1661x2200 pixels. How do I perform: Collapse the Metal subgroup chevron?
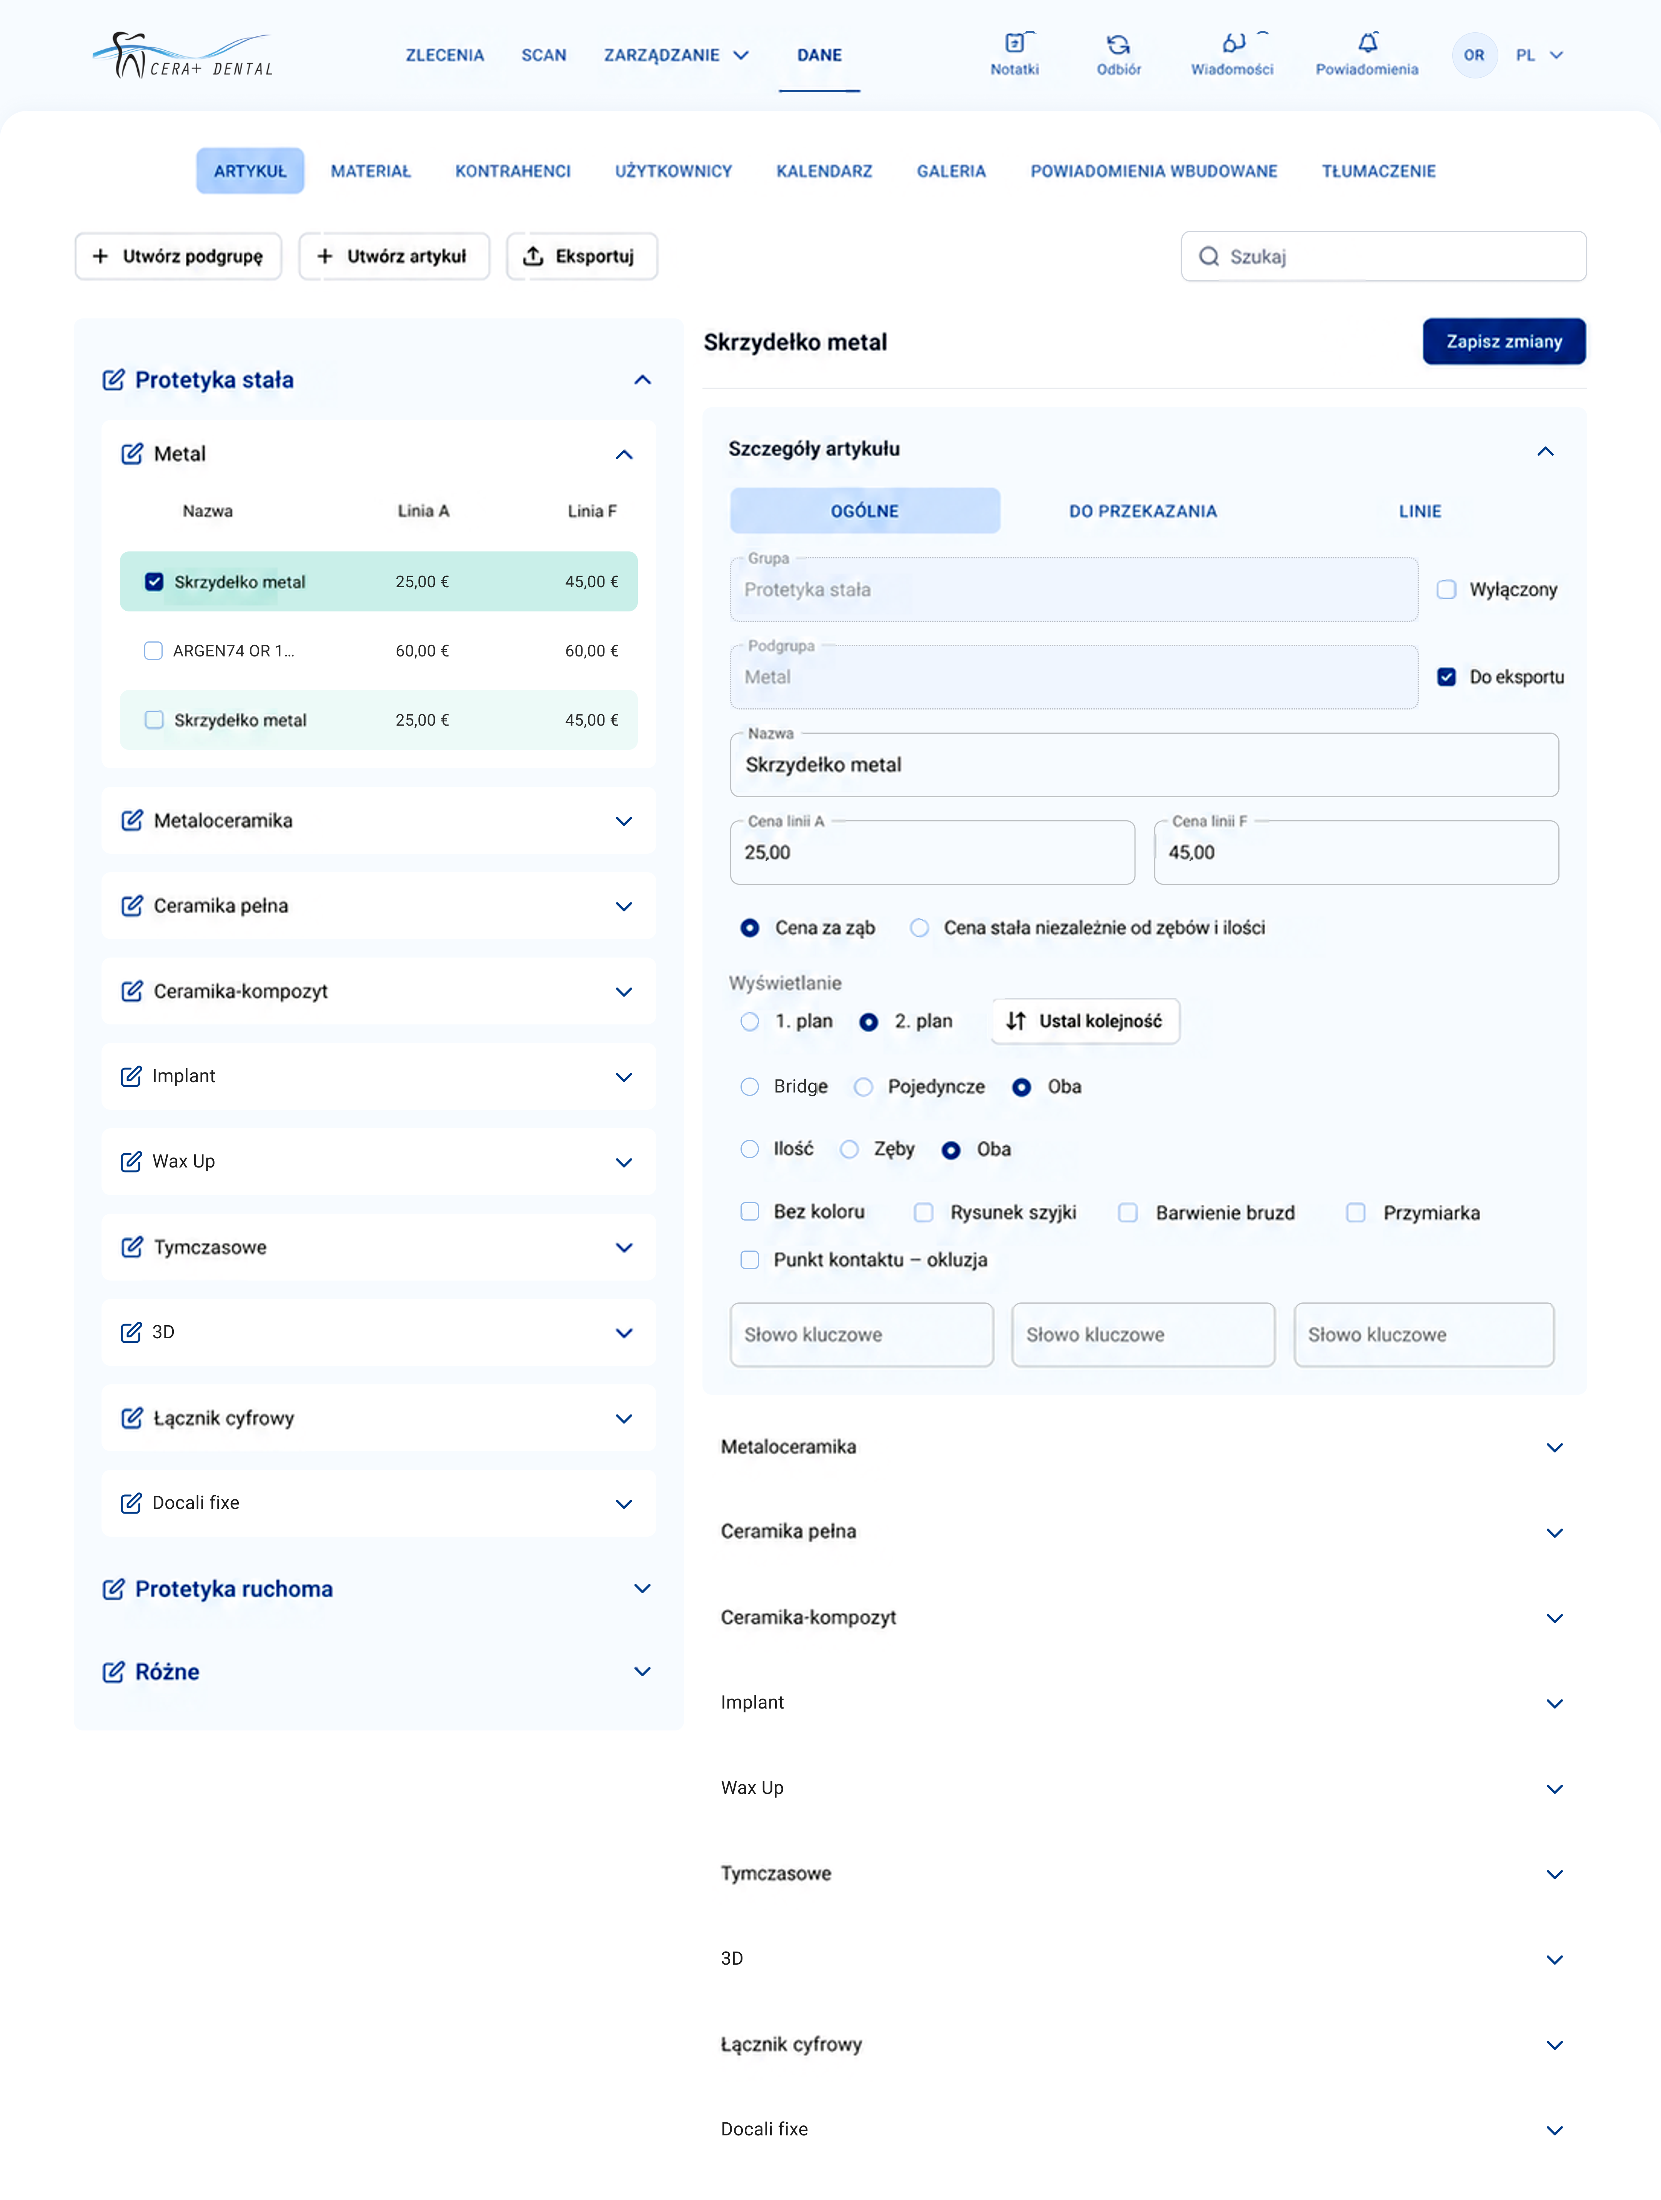pyautogui.click(x=624, y=455)
